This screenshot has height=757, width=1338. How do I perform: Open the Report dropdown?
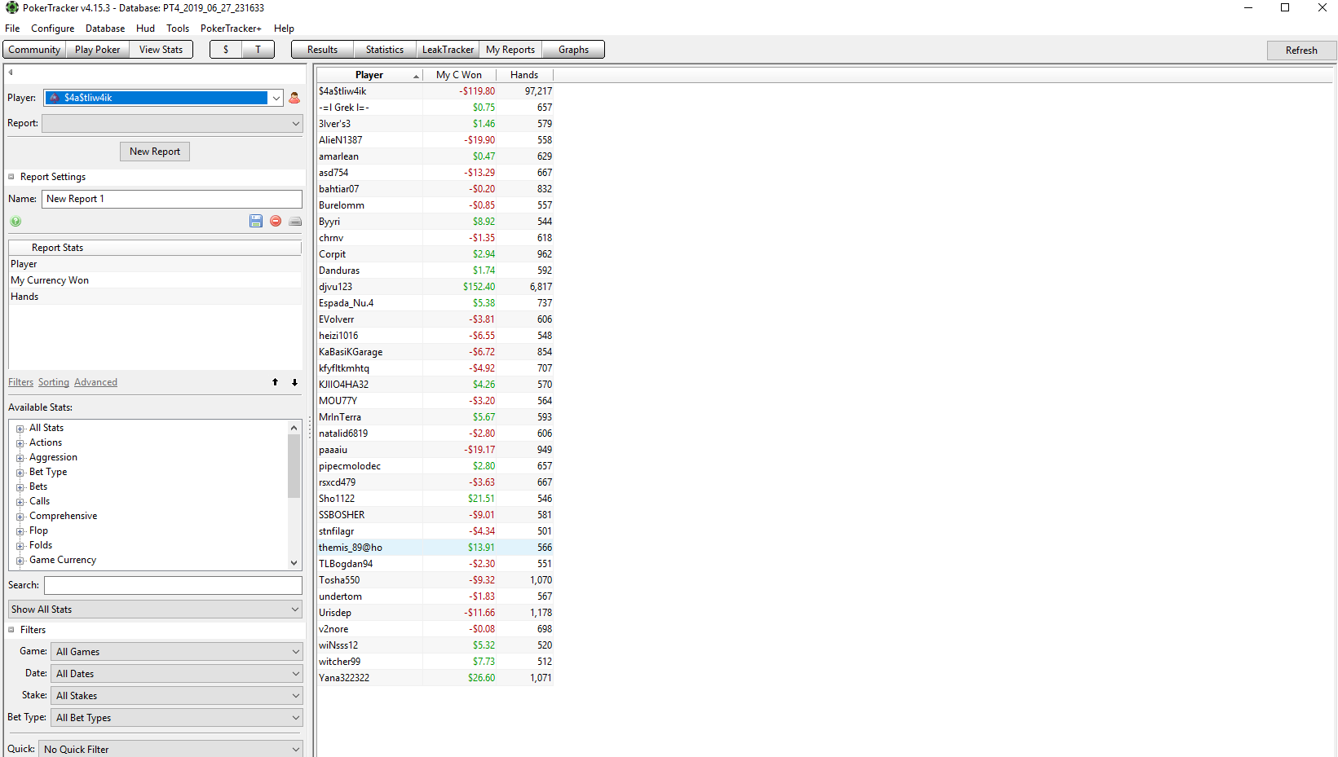[172, 123]
